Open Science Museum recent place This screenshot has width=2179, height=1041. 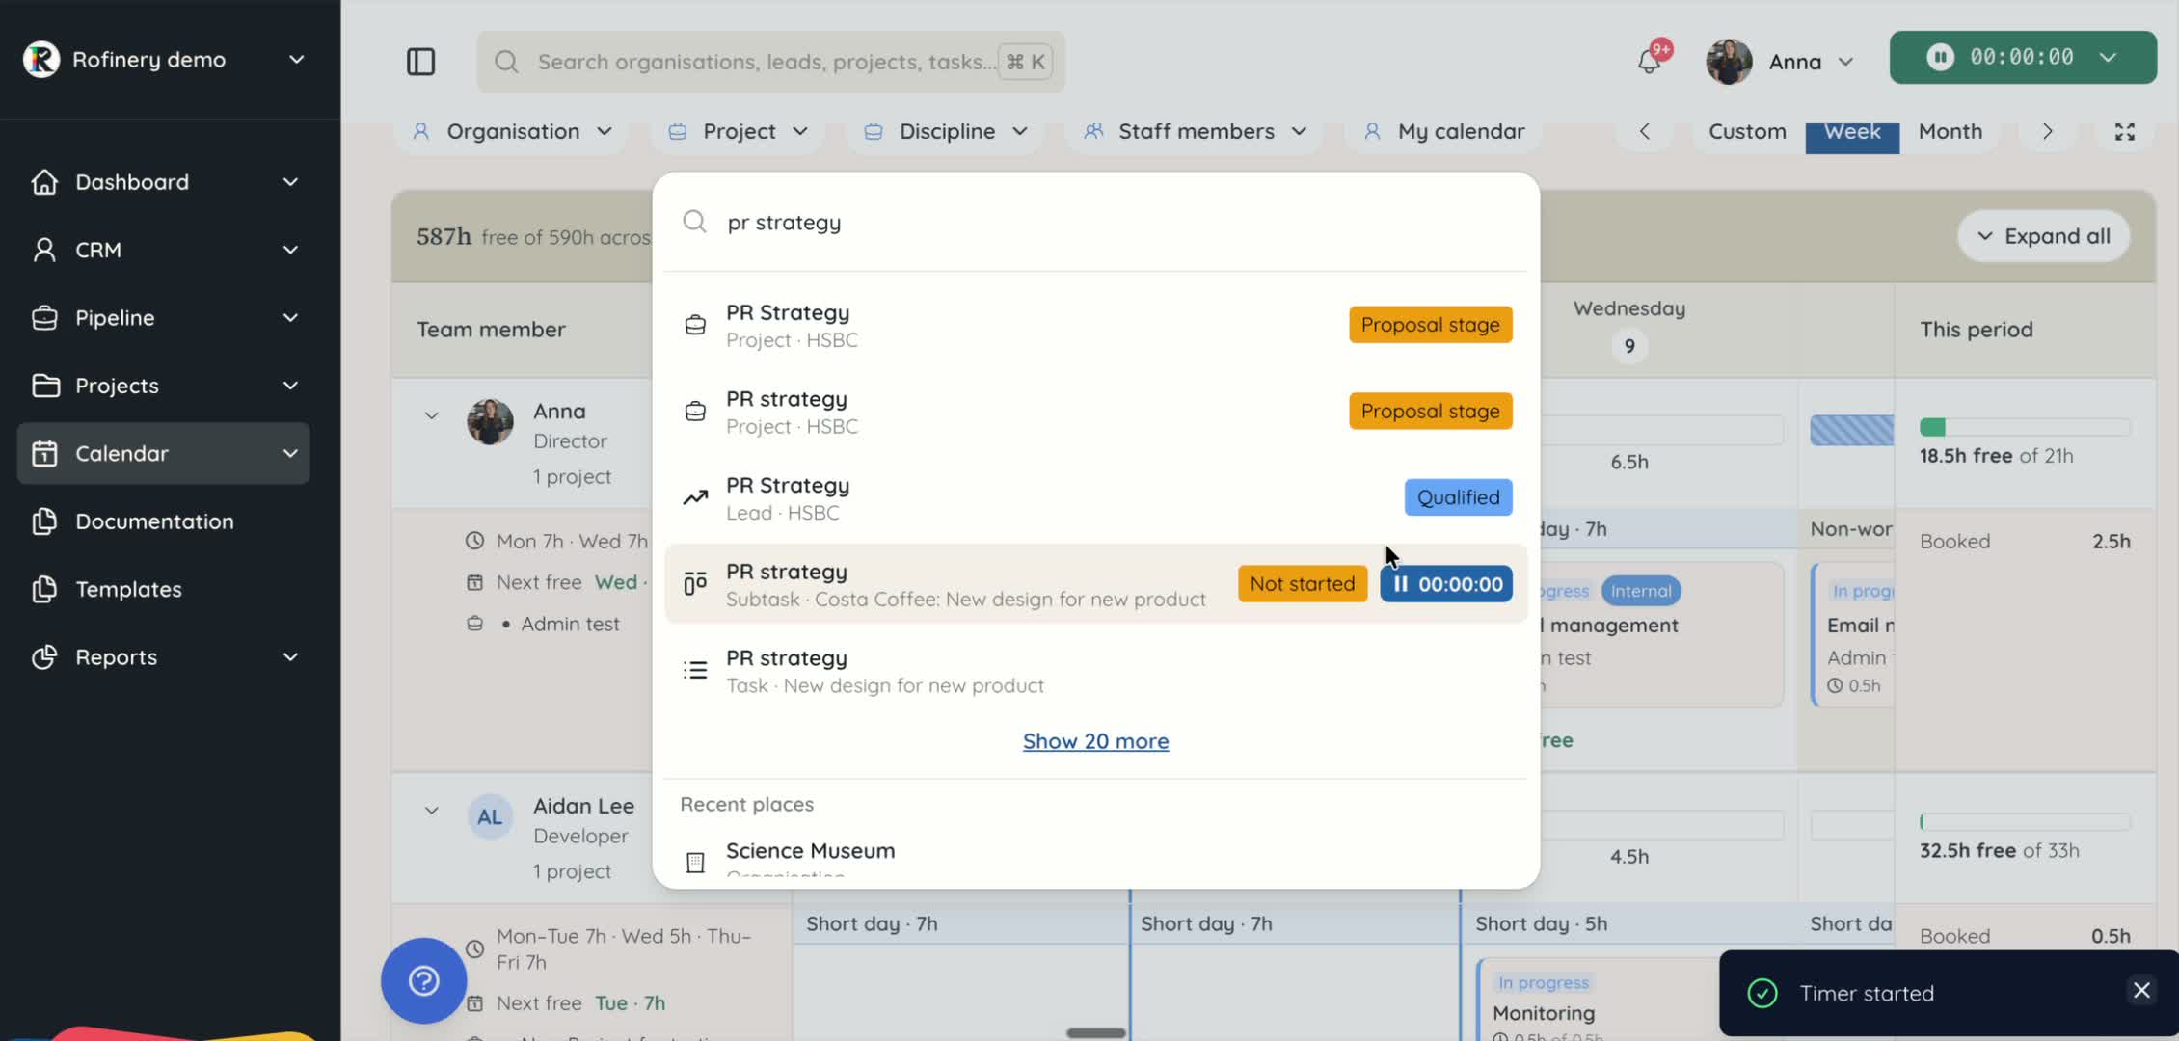pyautogui.click(x=1095, y=856)
